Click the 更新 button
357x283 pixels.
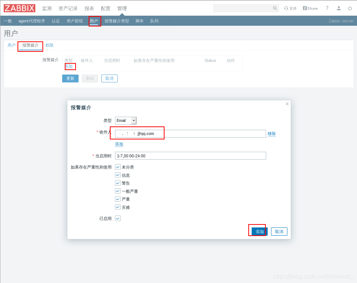(x=70, y=78)
